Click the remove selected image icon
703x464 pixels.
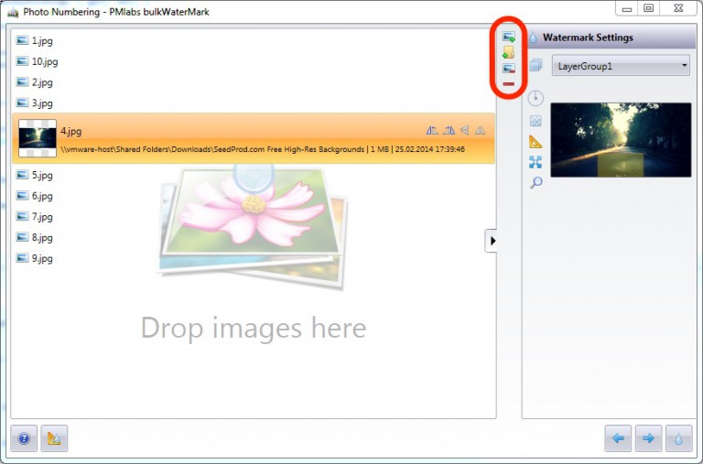coord(508,69)
